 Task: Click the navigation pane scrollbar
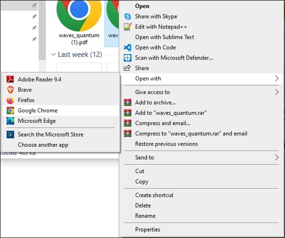(42, 30)
